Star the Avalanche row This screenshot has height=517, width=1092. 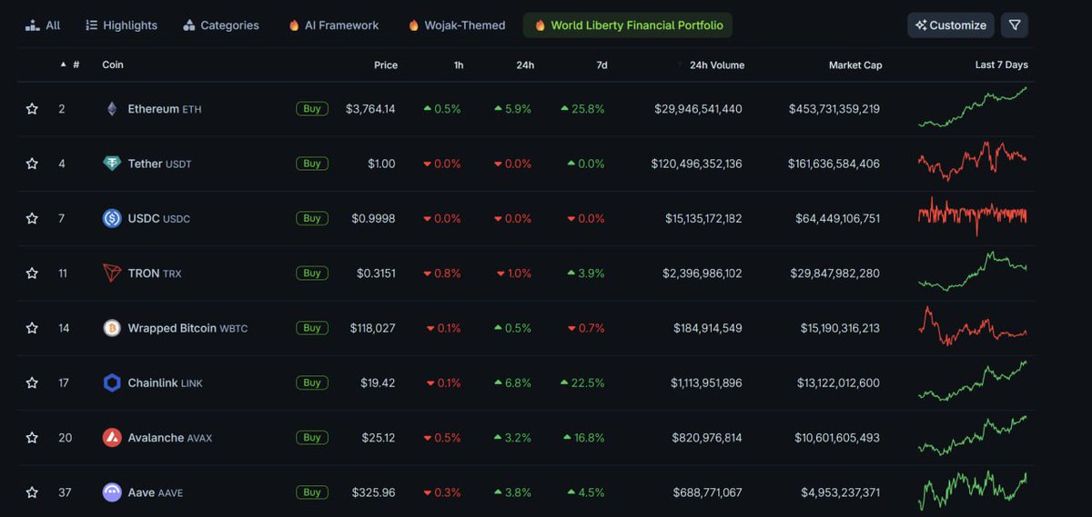32,437
